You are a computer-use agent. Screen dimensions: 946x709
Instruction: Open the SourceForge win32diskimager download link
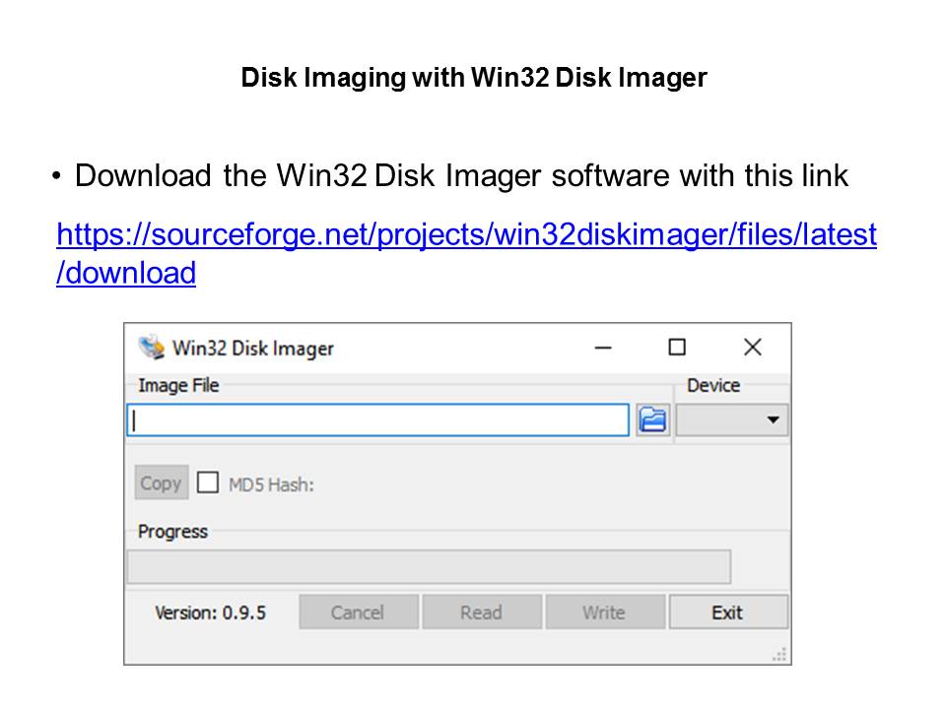coord(466,236)
